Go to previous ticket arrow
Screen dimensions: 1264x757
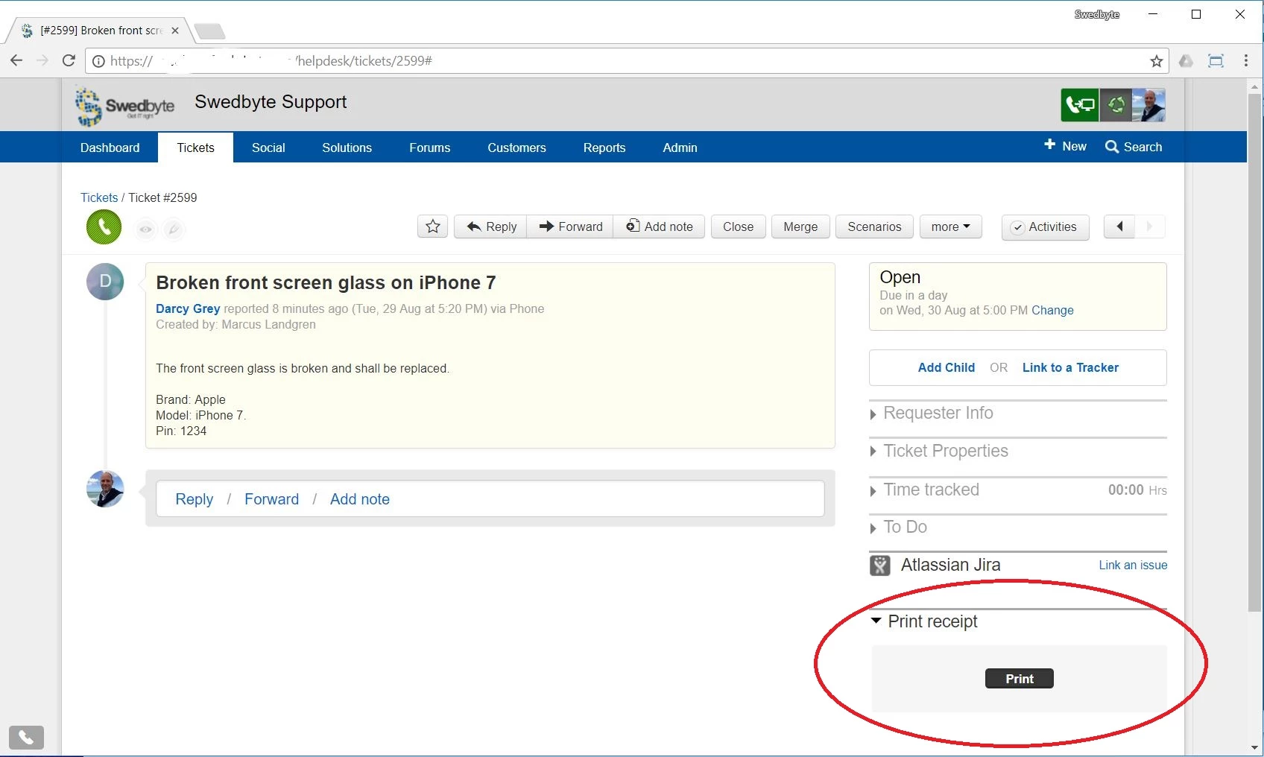click(x=1119, y=227)
